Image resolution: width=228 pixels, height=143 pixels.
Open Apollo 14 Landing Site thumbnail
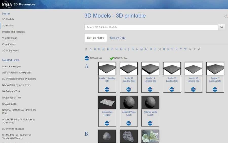coord(150,69)
